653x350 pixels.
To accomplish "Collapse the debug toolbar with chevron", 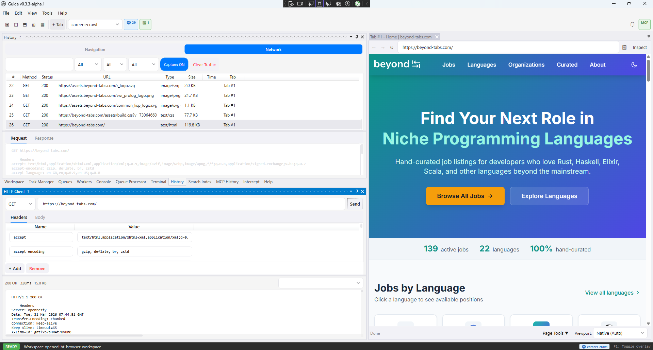I will [x=367, y=4].
